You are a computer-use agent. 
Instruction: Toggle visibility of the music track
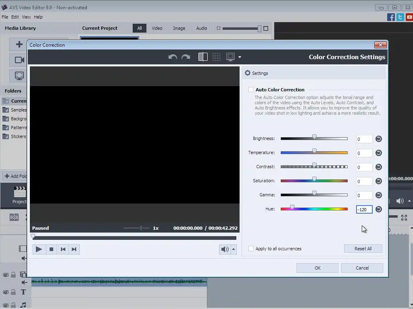tap(6, 306)
